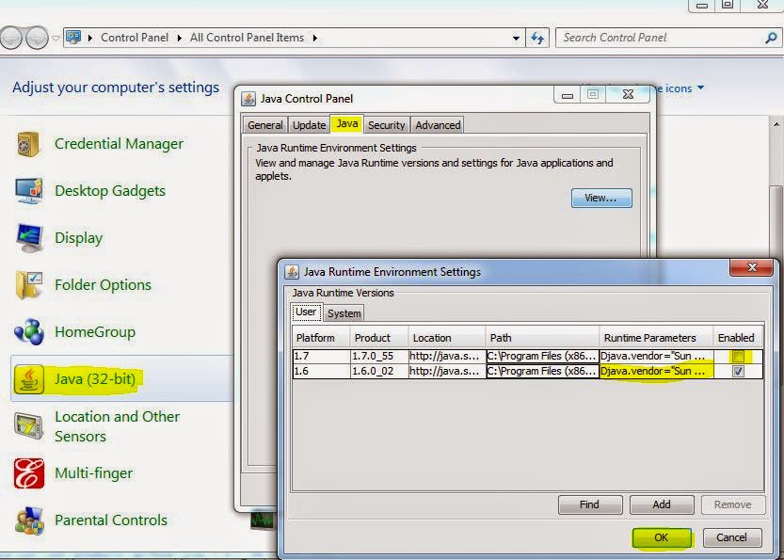784x560 pixels.
Task: Select Path cell of 1.7 row
Action: [542, 356]
